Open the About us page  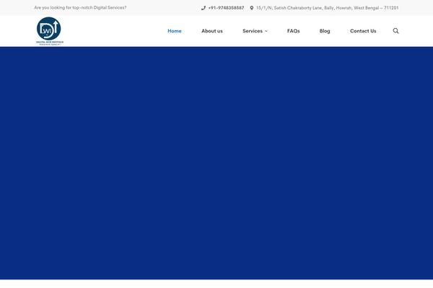(212, 31)
